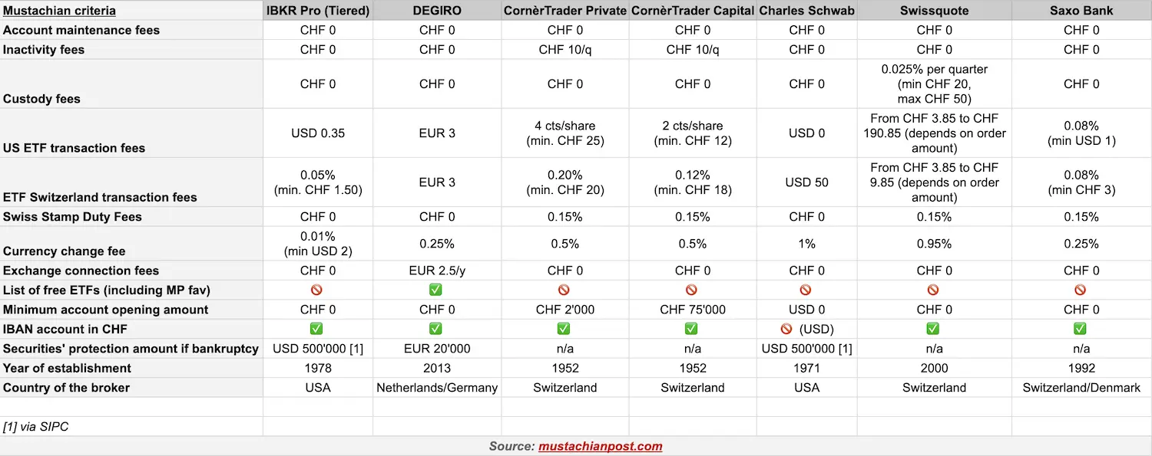Screen dimensions: 1152x456
Task: Select the Charles Schwab USD 50 cell
Action: (x=807, y=182)
